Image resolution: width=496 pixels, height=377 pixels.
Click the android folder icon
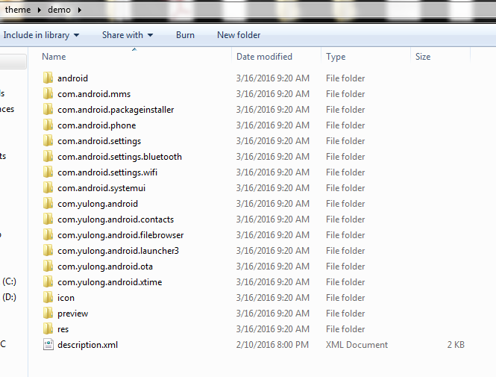click(x=48, y=78)
